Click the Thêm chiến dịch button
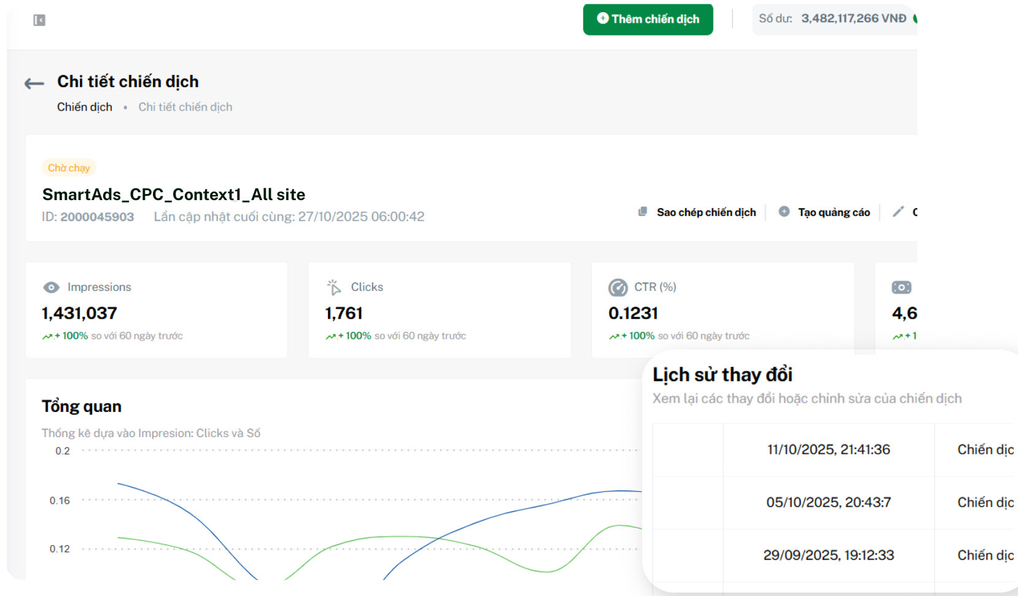This screenshot has height=596, width=1018. 648,19
